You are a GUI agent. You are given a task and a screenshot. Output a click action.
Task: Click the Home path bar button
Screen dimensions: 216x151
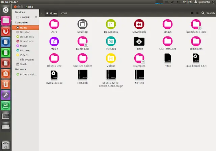click(x=52, y=13)
